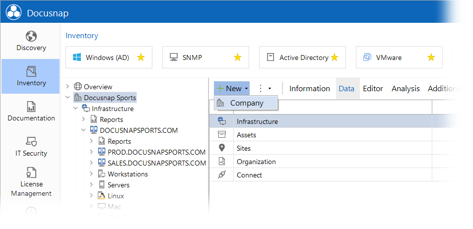The width and height of the screenshot is (473, 229).
Task: Click the Linux penguin icon
Action: pos(102,196)
